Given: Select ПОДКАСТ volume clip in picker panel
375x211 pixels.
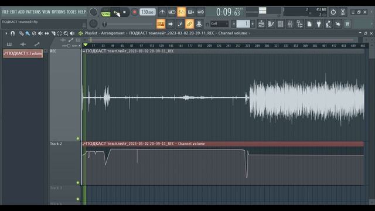Looking at the screenshot, I should [x=23, y=53].
